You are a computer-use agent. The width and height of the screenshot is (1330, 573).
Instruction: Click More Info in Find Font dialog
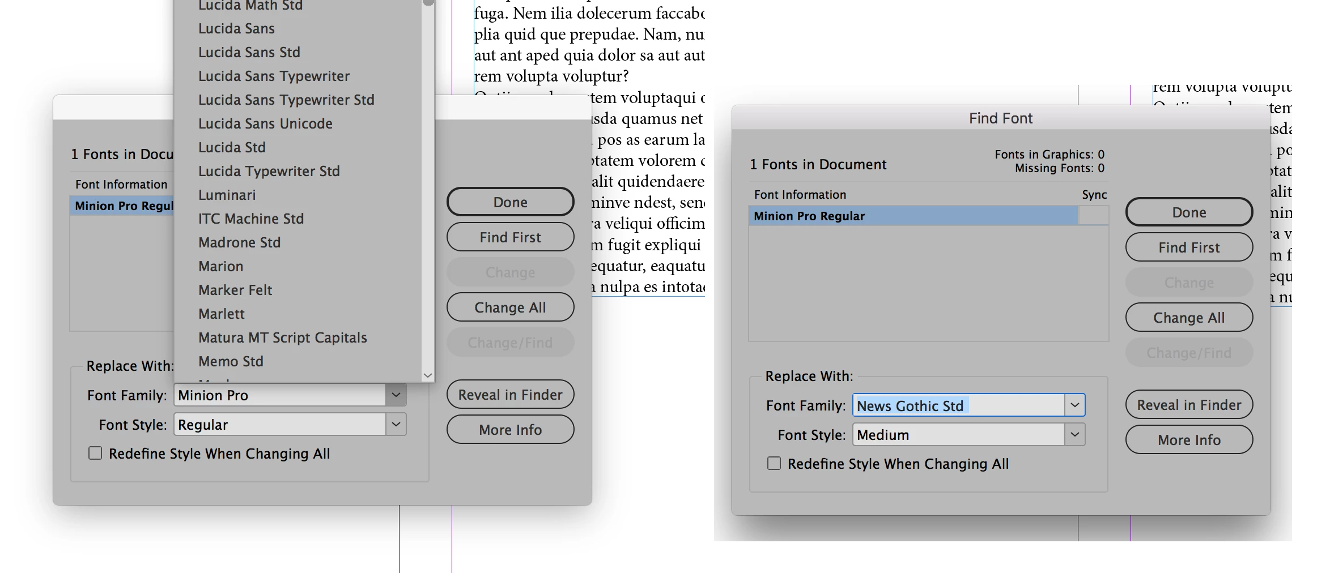[1189, 439]
